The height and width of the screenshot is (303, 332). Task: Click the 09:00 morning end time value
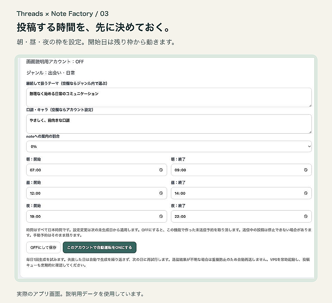pos(180,170)
